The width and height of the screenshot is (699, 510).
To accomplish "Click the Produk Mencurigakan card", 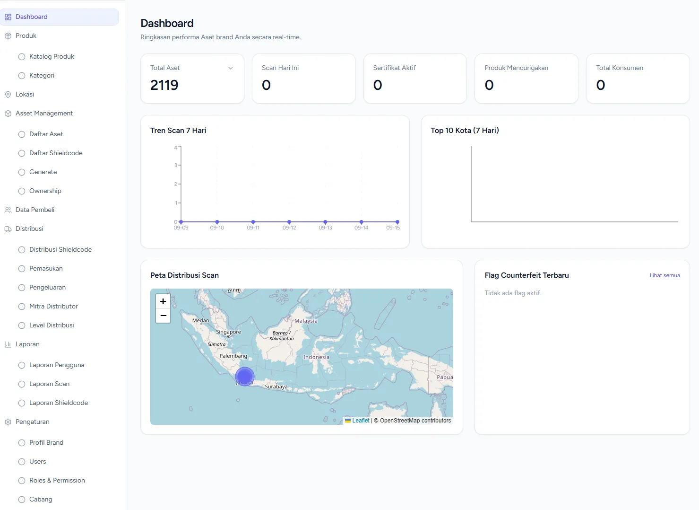I will coord(526,79).
